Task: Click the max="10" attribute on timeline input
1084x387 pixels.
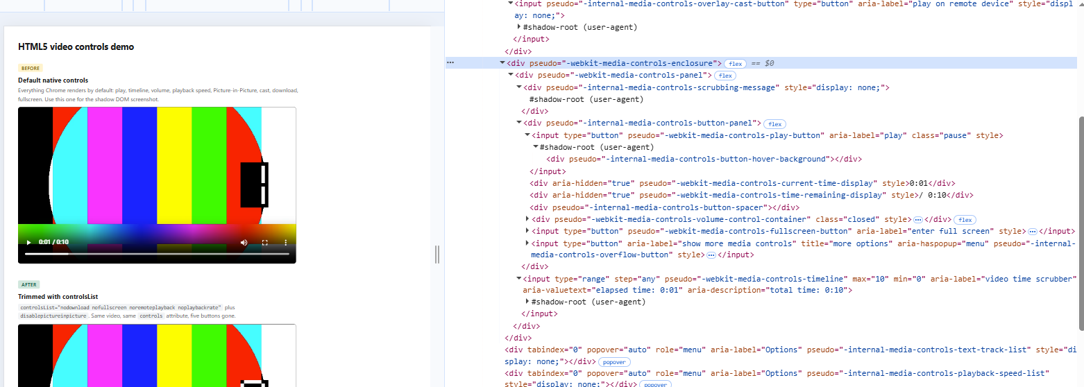Action: 870,279
